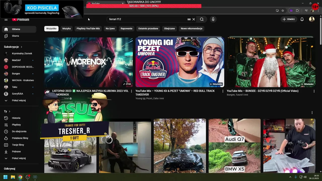The image size is (322, 181).
Task: Show hidden system tray icons
Action: click(x=290, y=177)
